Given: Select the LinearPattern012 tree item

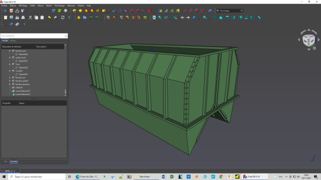Looking at the screenshot, I should click(x=23, y=91).
